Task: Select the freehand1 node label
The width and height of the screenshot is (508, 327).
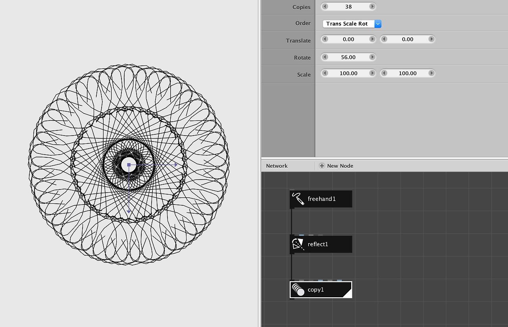Action: coord(322,199)
